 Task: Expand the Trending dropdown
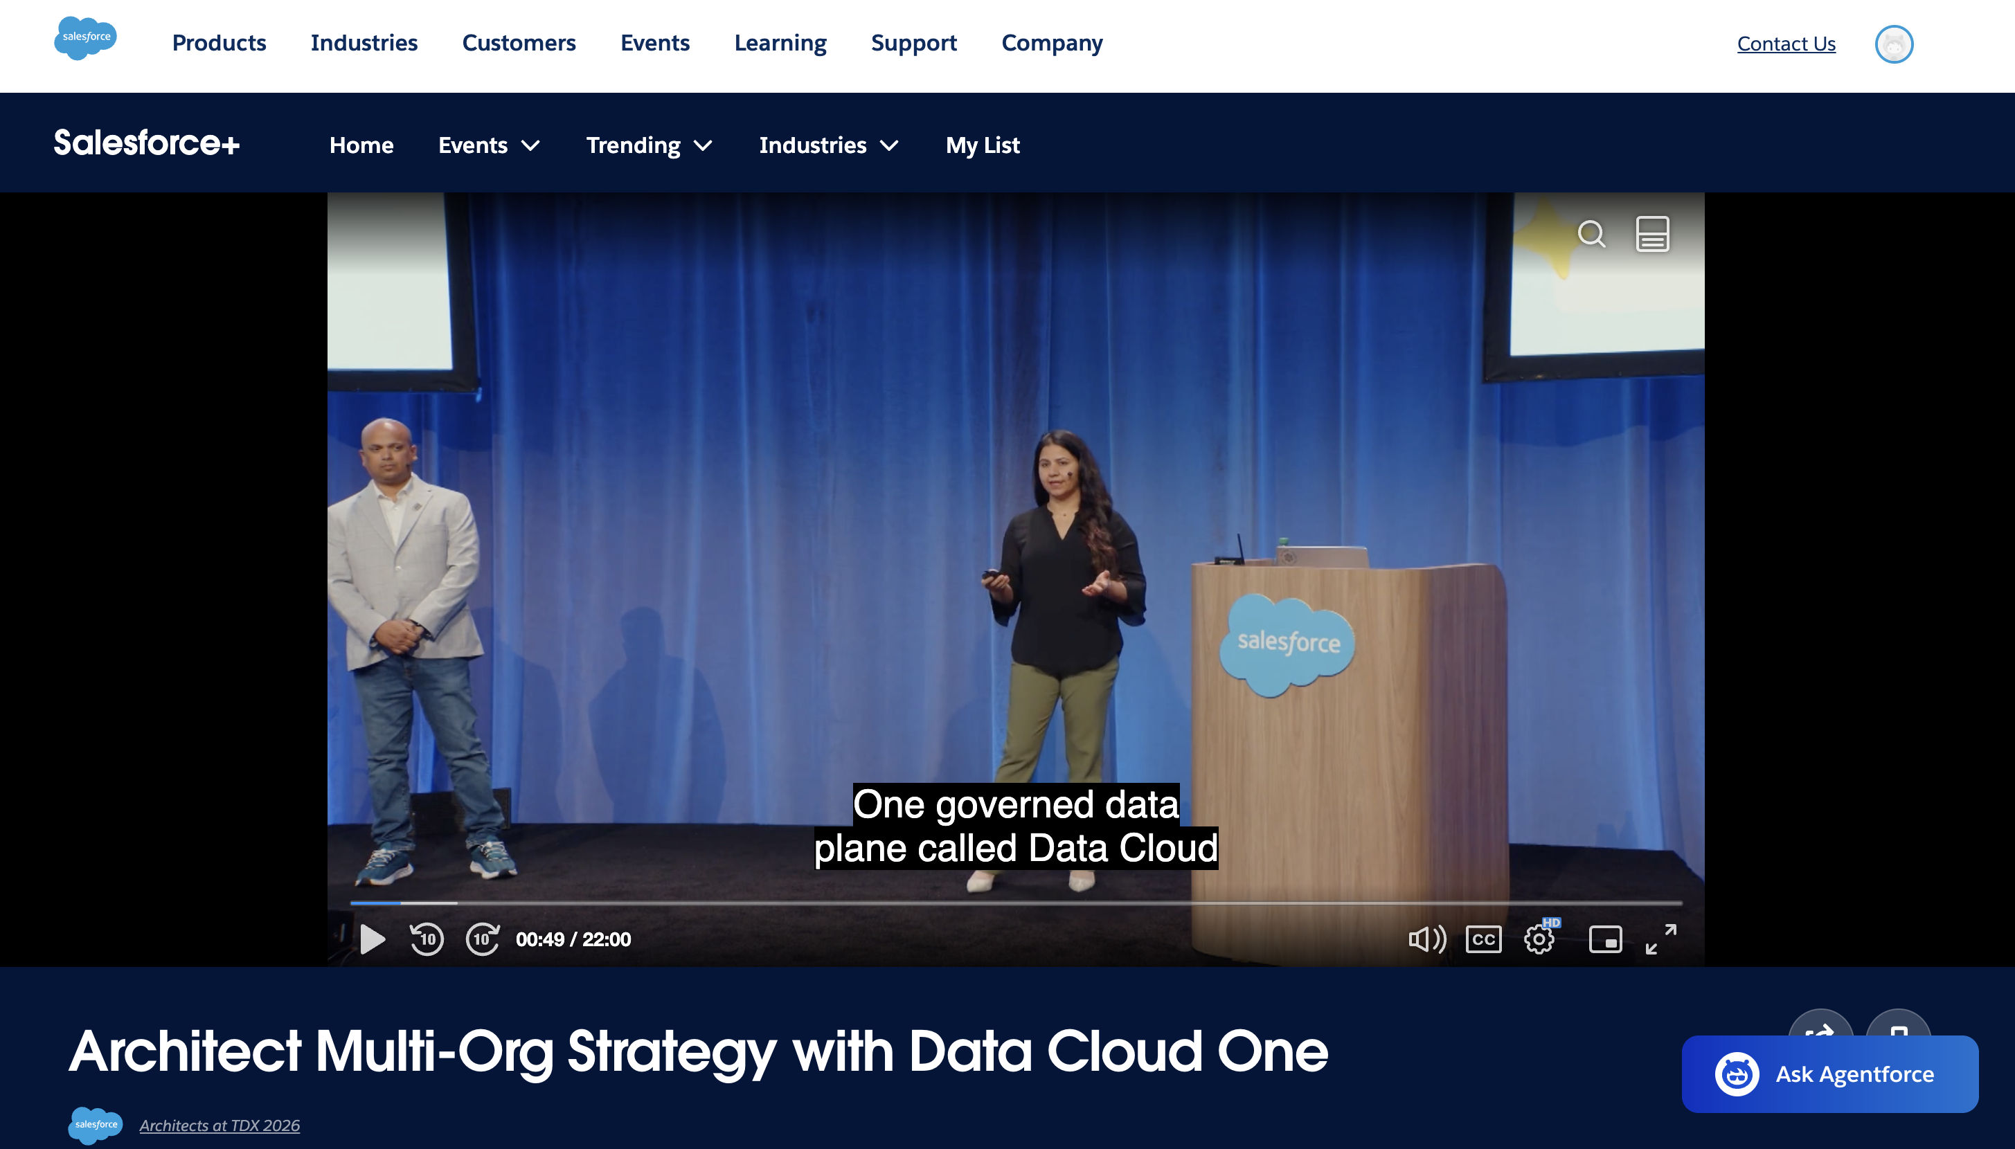click(x=649, y=145)
